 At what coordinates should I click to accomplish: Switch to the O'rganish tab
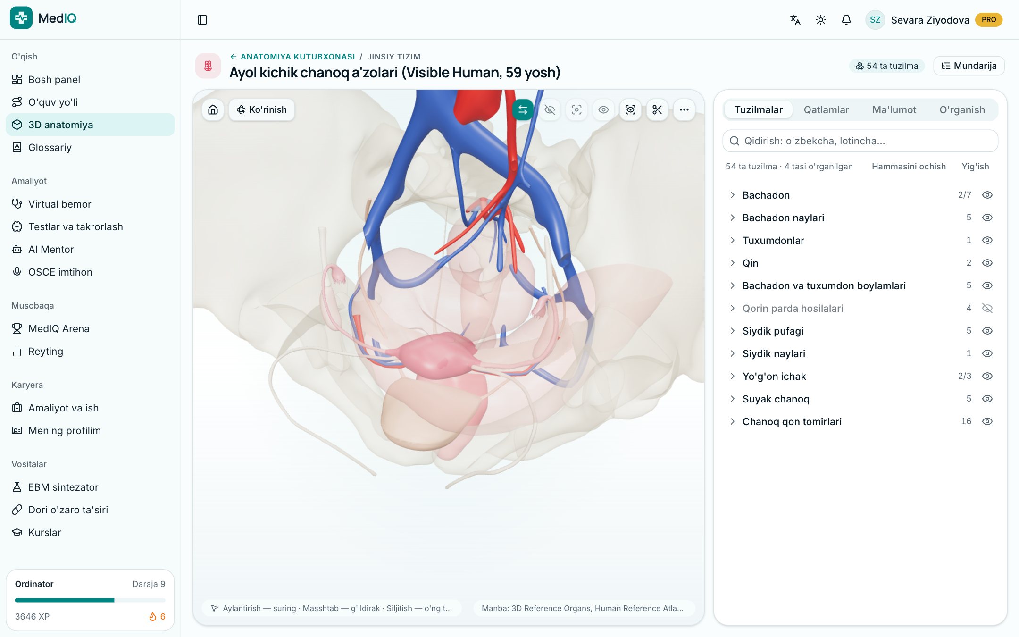coord(962,110)
